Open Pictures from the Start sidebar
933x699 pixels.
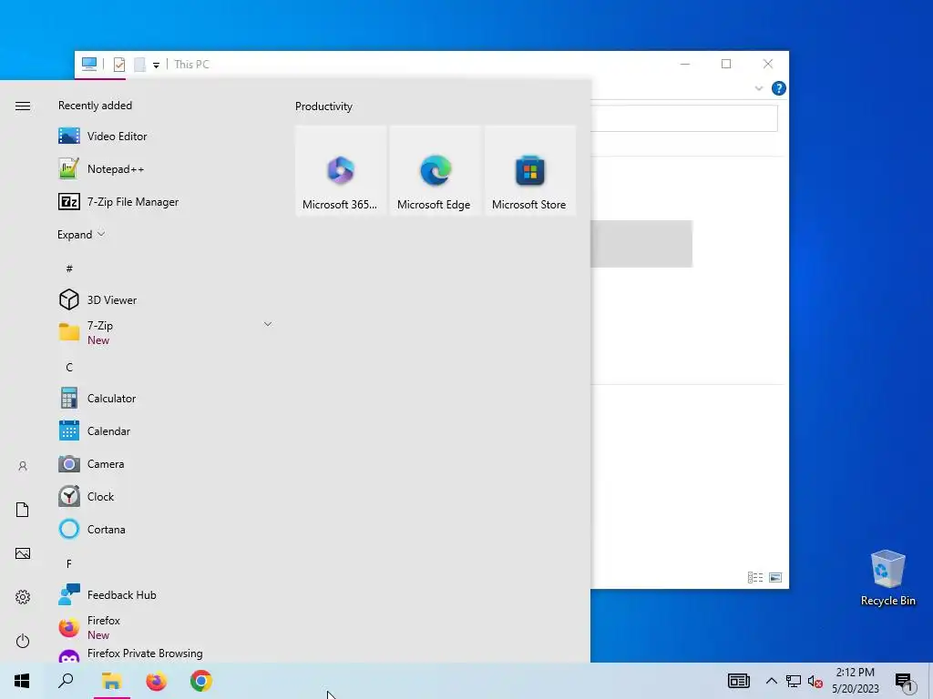[23, 553]
